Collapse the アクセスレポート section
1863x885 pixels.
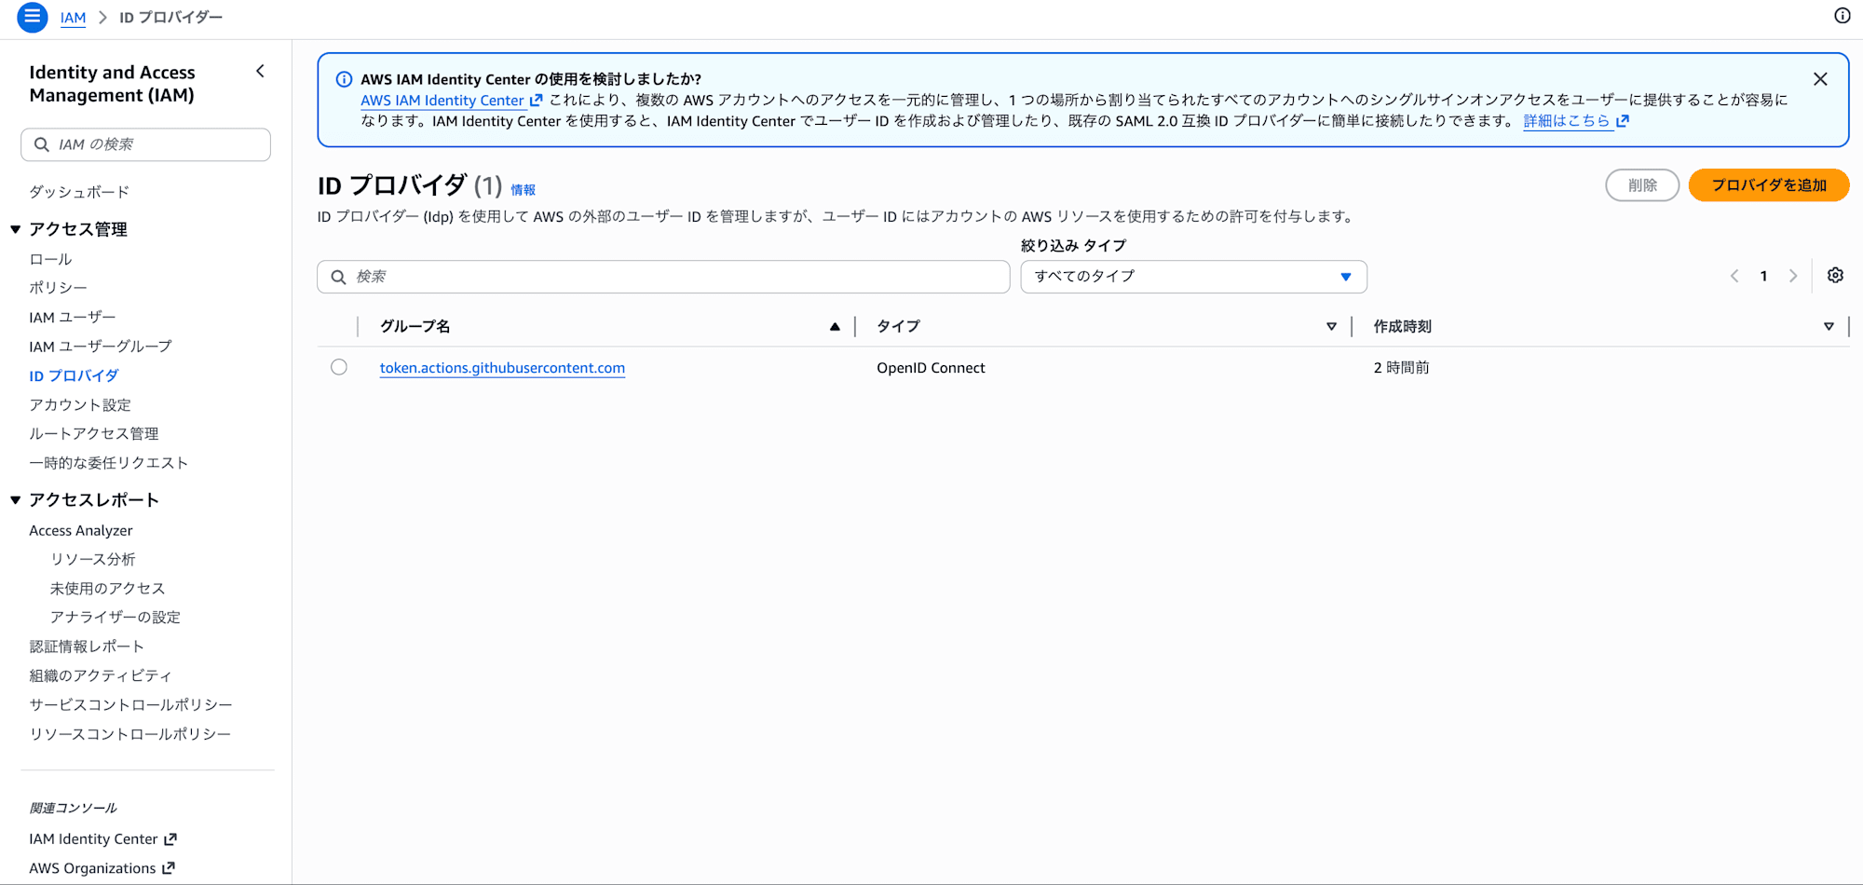16,500
